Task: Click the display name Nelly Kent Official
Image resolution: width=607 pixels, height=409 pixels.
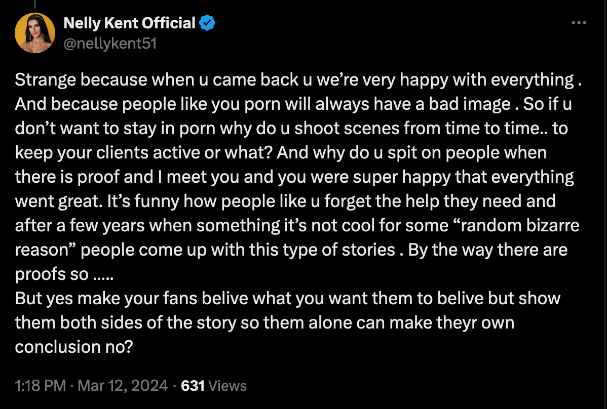Action: point(129,23)
